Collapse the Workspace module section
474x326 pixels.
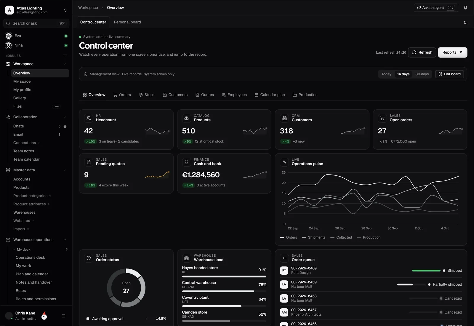click(65, 64)
